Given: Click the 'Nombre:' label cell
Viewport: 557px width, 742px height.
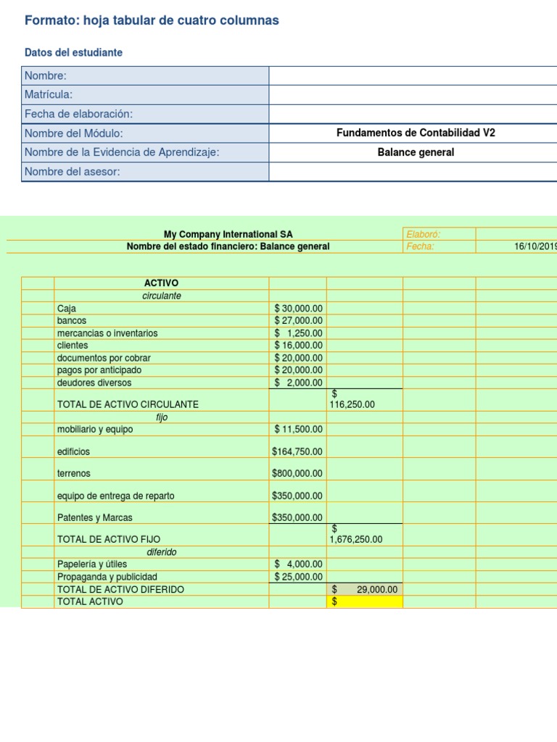Looking at the screenshot, I should point(145,75).
